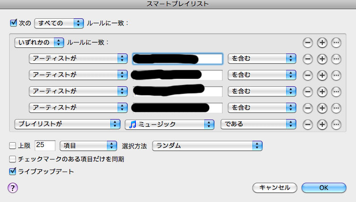Open the second を含む condition dropdown
The image size is (356, 202).
(262, 75)
